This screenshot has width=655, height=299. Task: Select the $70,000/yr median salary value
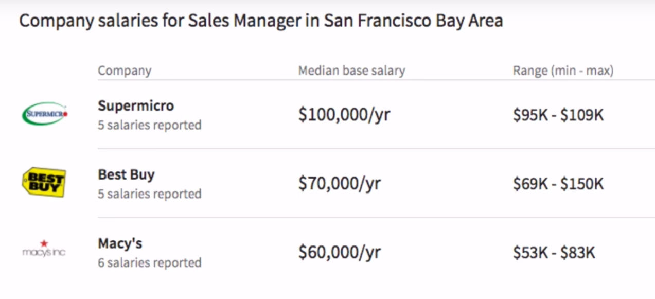(x=339, y=184)
